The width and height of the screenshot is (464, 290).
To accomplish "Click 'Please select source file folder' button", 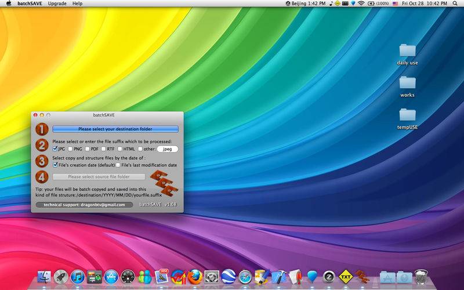I will coord(99,177).
